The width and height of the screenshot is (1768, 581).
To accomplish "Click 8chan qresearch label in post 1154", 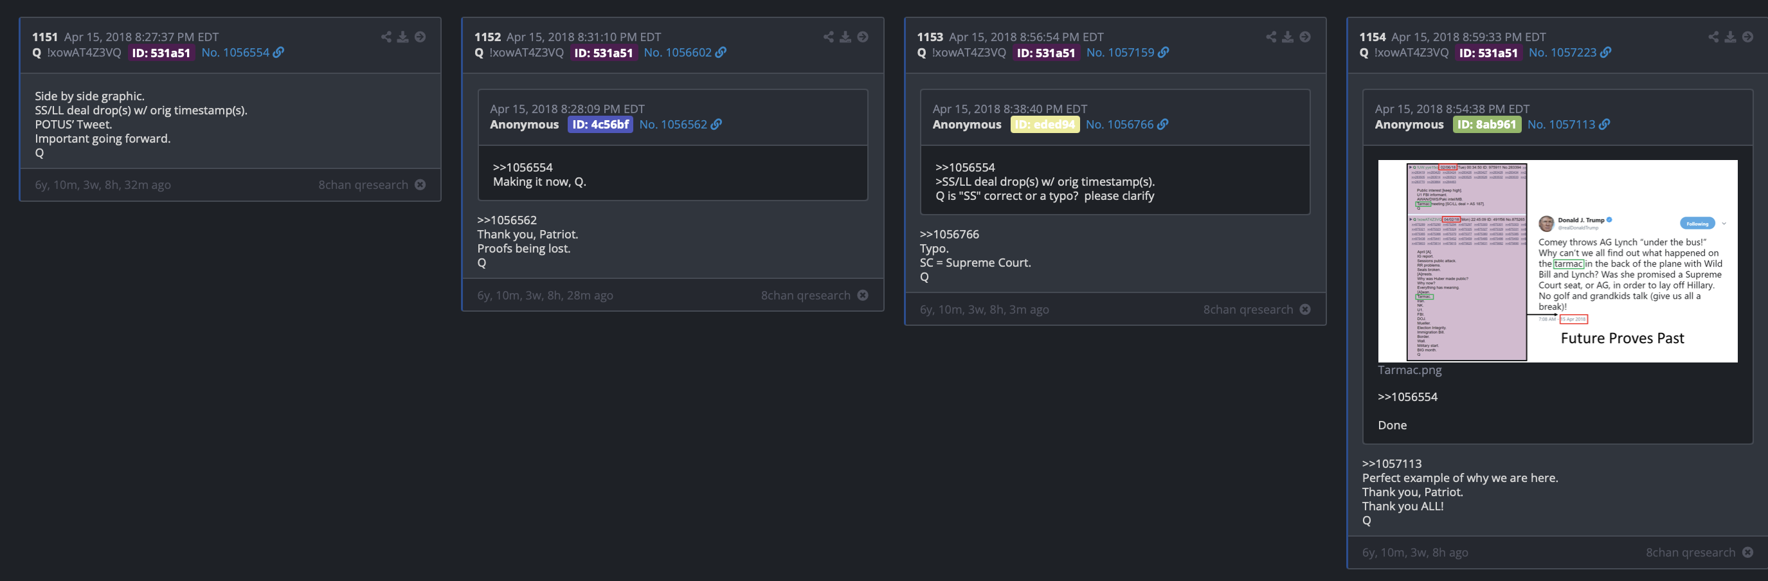I will click(x=1690, y=552).
